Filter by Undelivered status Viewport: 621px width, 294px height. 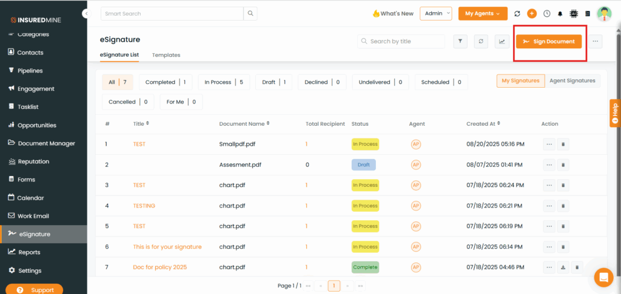(381, 82)
